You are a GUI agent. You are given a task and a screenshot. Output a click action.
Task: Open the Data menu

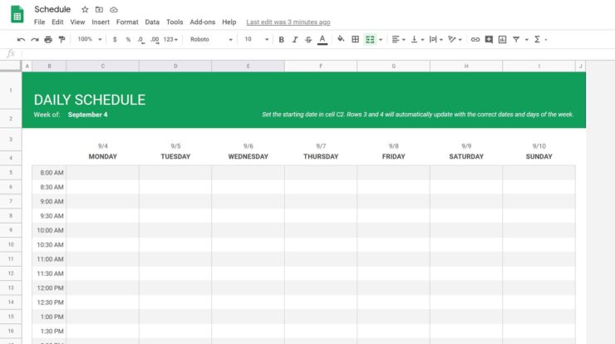tap(152, 22)
